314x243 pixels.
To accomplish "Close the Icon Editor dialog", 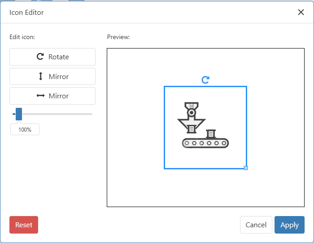I will pos(301,12).
